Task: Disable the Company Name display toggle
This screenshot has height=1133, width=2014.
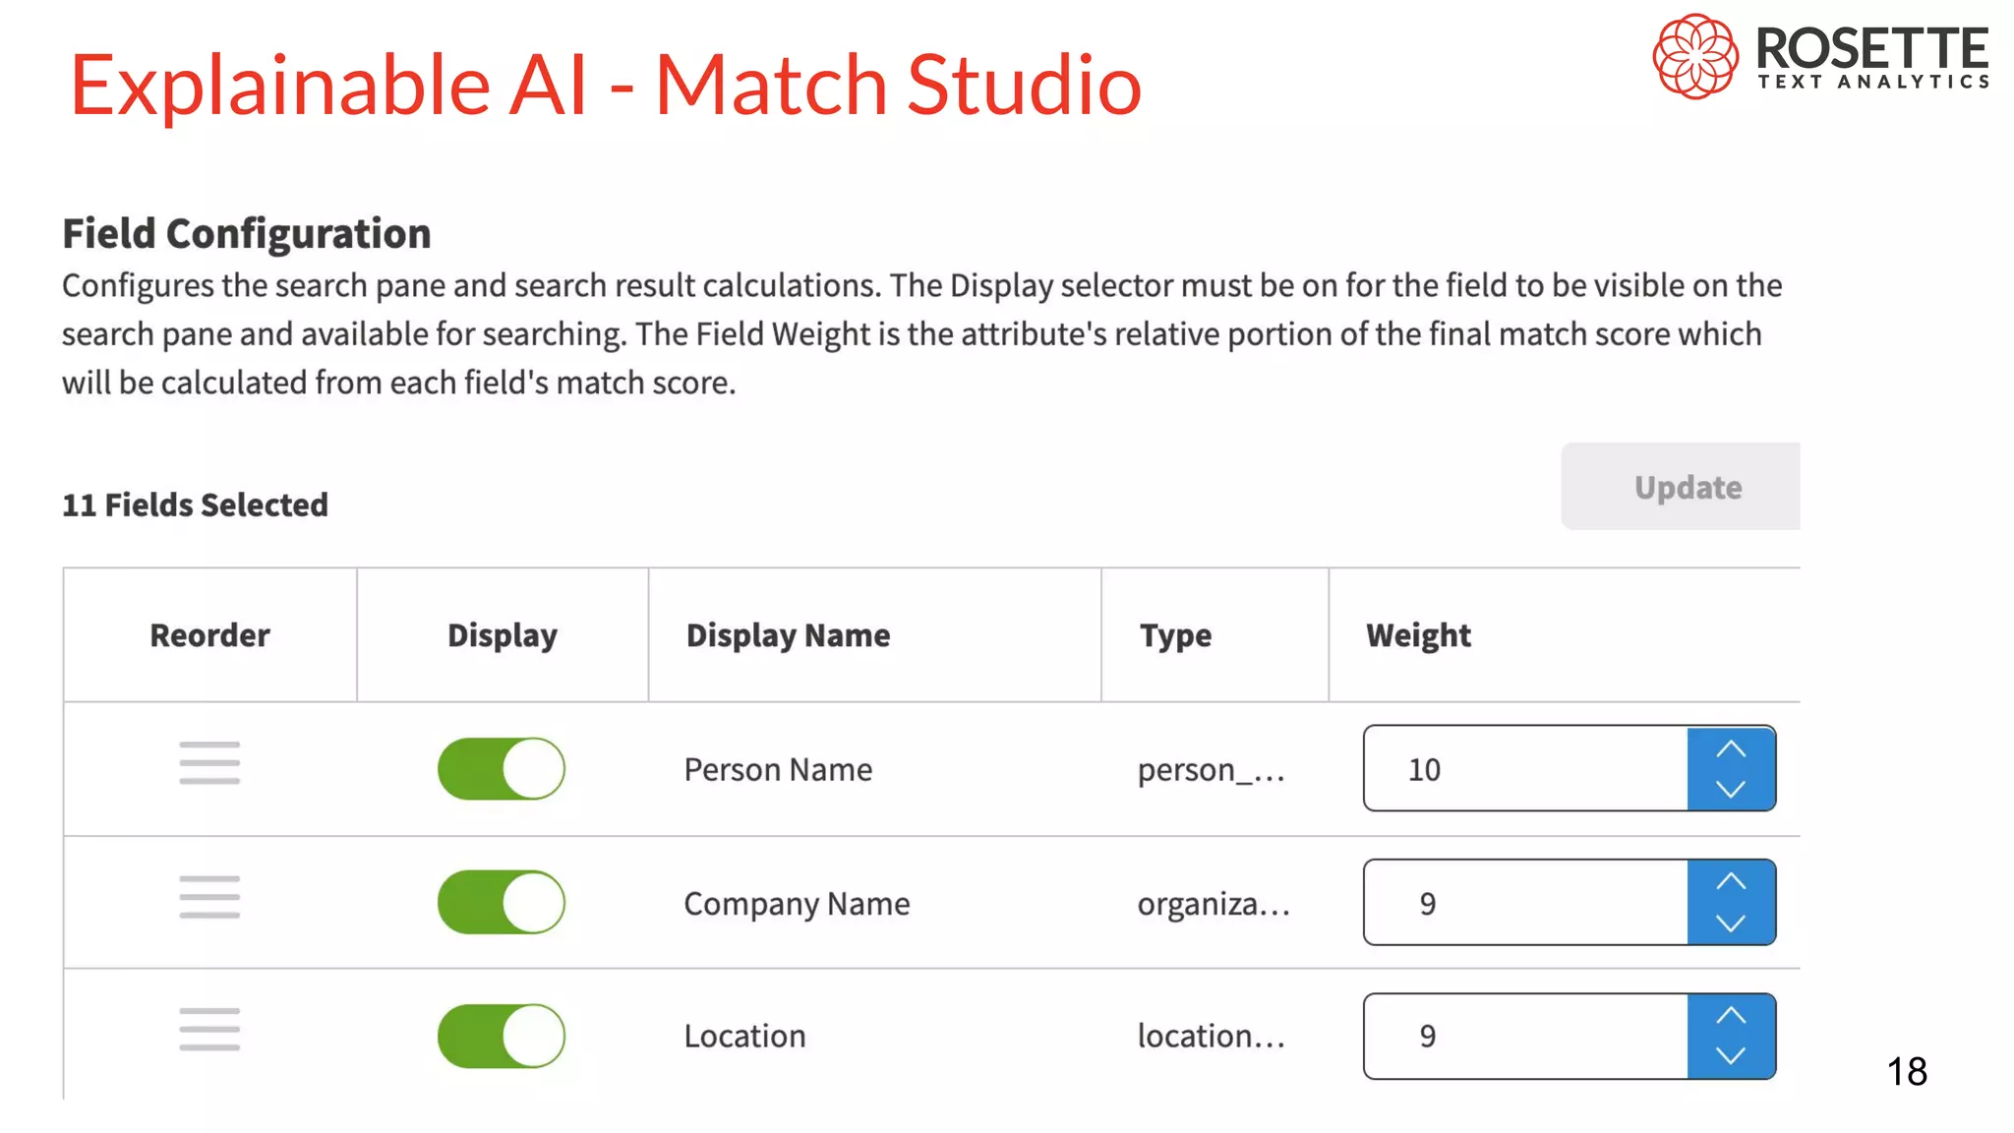Action: tap(502, 903)
